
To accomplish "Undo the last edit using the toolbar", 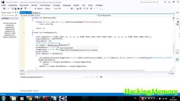I will (x=25, y=9).
